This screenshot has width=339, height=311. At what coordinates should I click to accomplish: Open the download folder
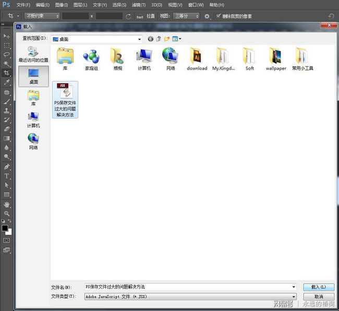197,59
